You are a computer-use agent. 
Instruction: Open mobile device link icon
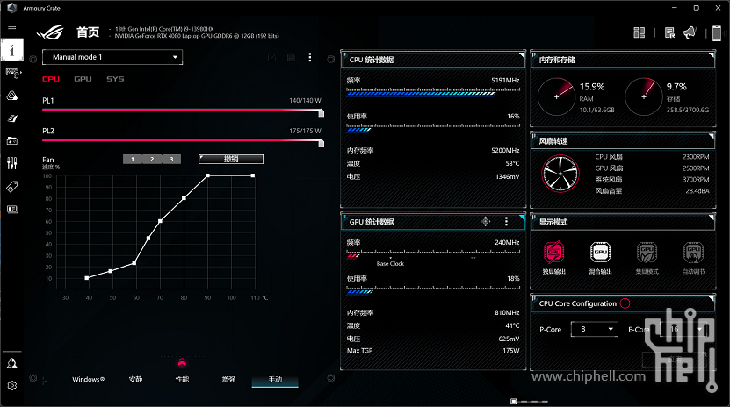(x=717, y=33)
